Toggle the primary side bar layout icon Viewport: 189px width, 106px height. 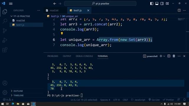point(151,4)
